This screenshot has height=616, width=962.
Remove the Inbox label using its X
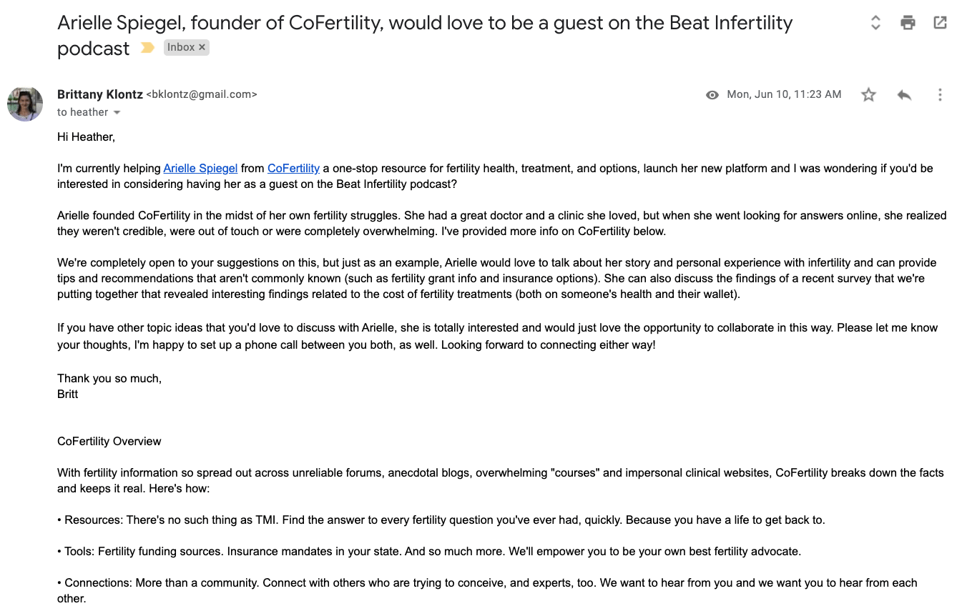[202, 47]
